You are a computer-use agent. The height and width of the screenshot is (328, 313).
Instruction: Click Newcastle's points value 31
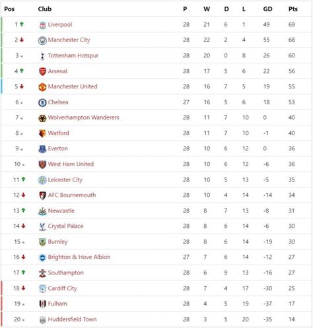coord(292,211)
